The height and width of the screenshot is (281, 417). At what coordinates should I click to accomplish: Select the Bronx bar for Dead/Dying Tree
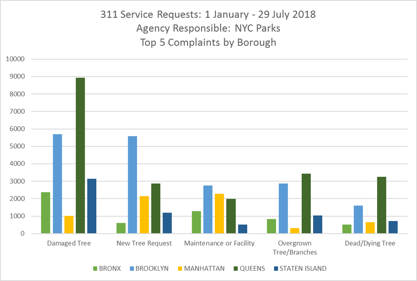tap(347, 229)
